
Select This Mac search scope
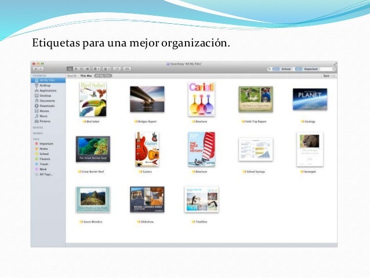pos(86,76)
